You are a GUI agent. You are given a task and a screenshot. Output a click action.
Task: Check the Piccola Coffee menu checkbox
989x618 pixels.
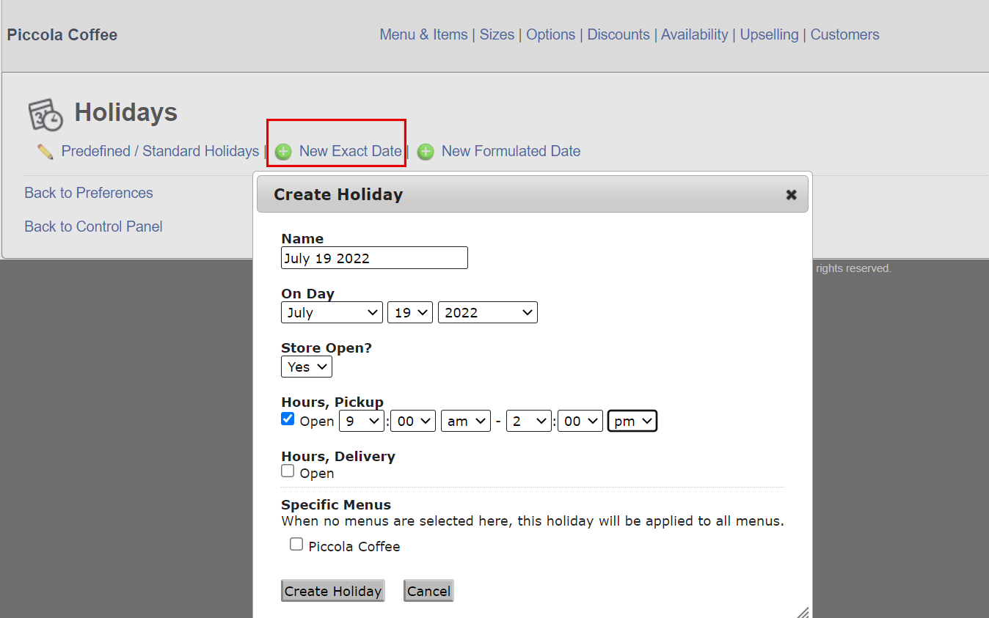point(296,544)
